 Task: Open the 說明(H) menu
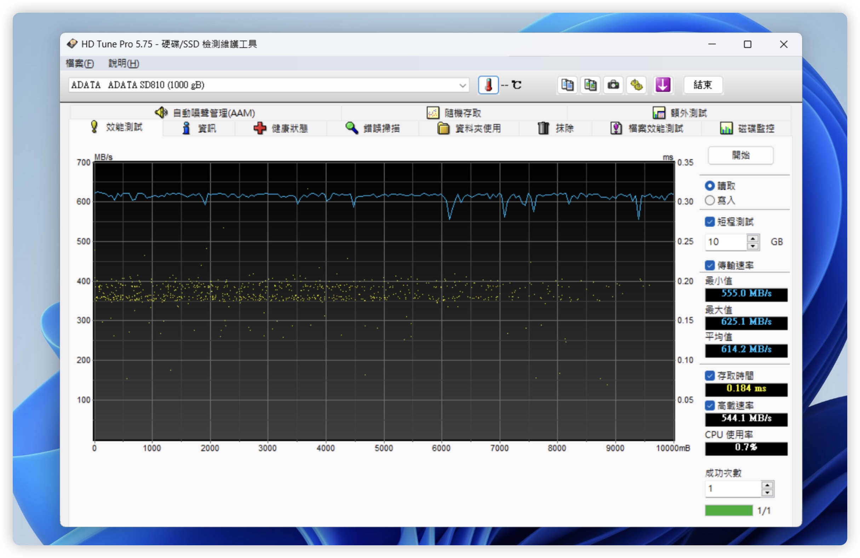click(x=124, y=64)
